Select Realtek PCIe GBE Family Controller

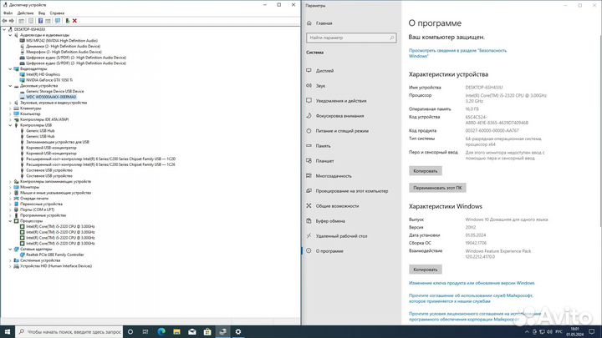click(55, 255)
